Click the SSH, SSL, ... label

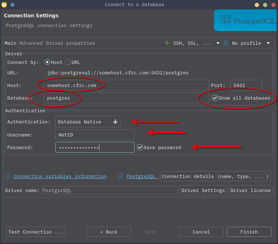click(192, 43)
